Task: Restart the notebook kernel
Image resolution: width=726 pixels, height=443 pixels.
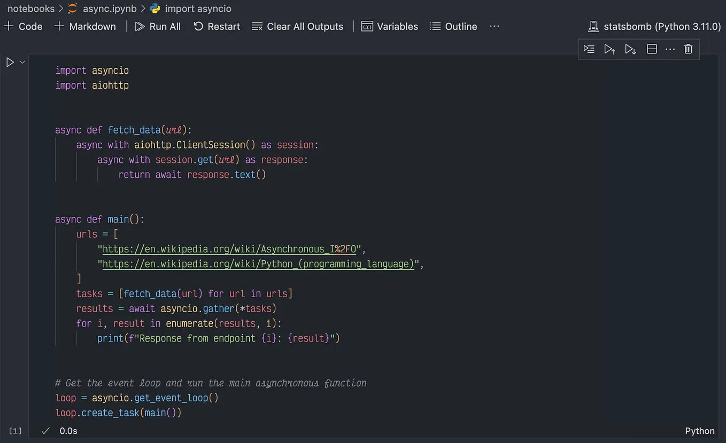Action: coord(217,26)
